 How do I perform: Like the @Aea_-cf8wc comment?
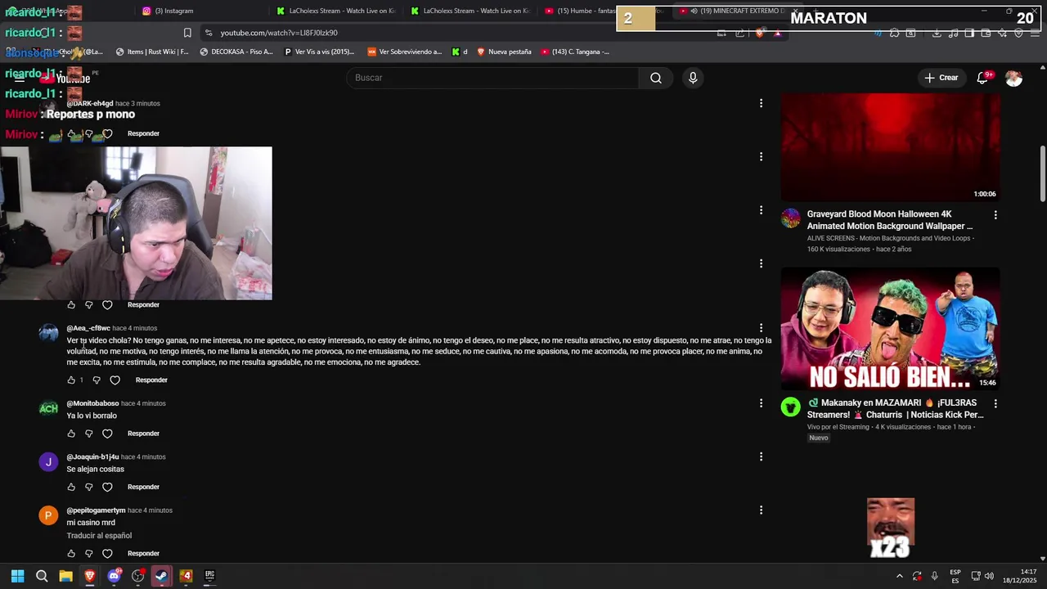click(x=71, y=380)
